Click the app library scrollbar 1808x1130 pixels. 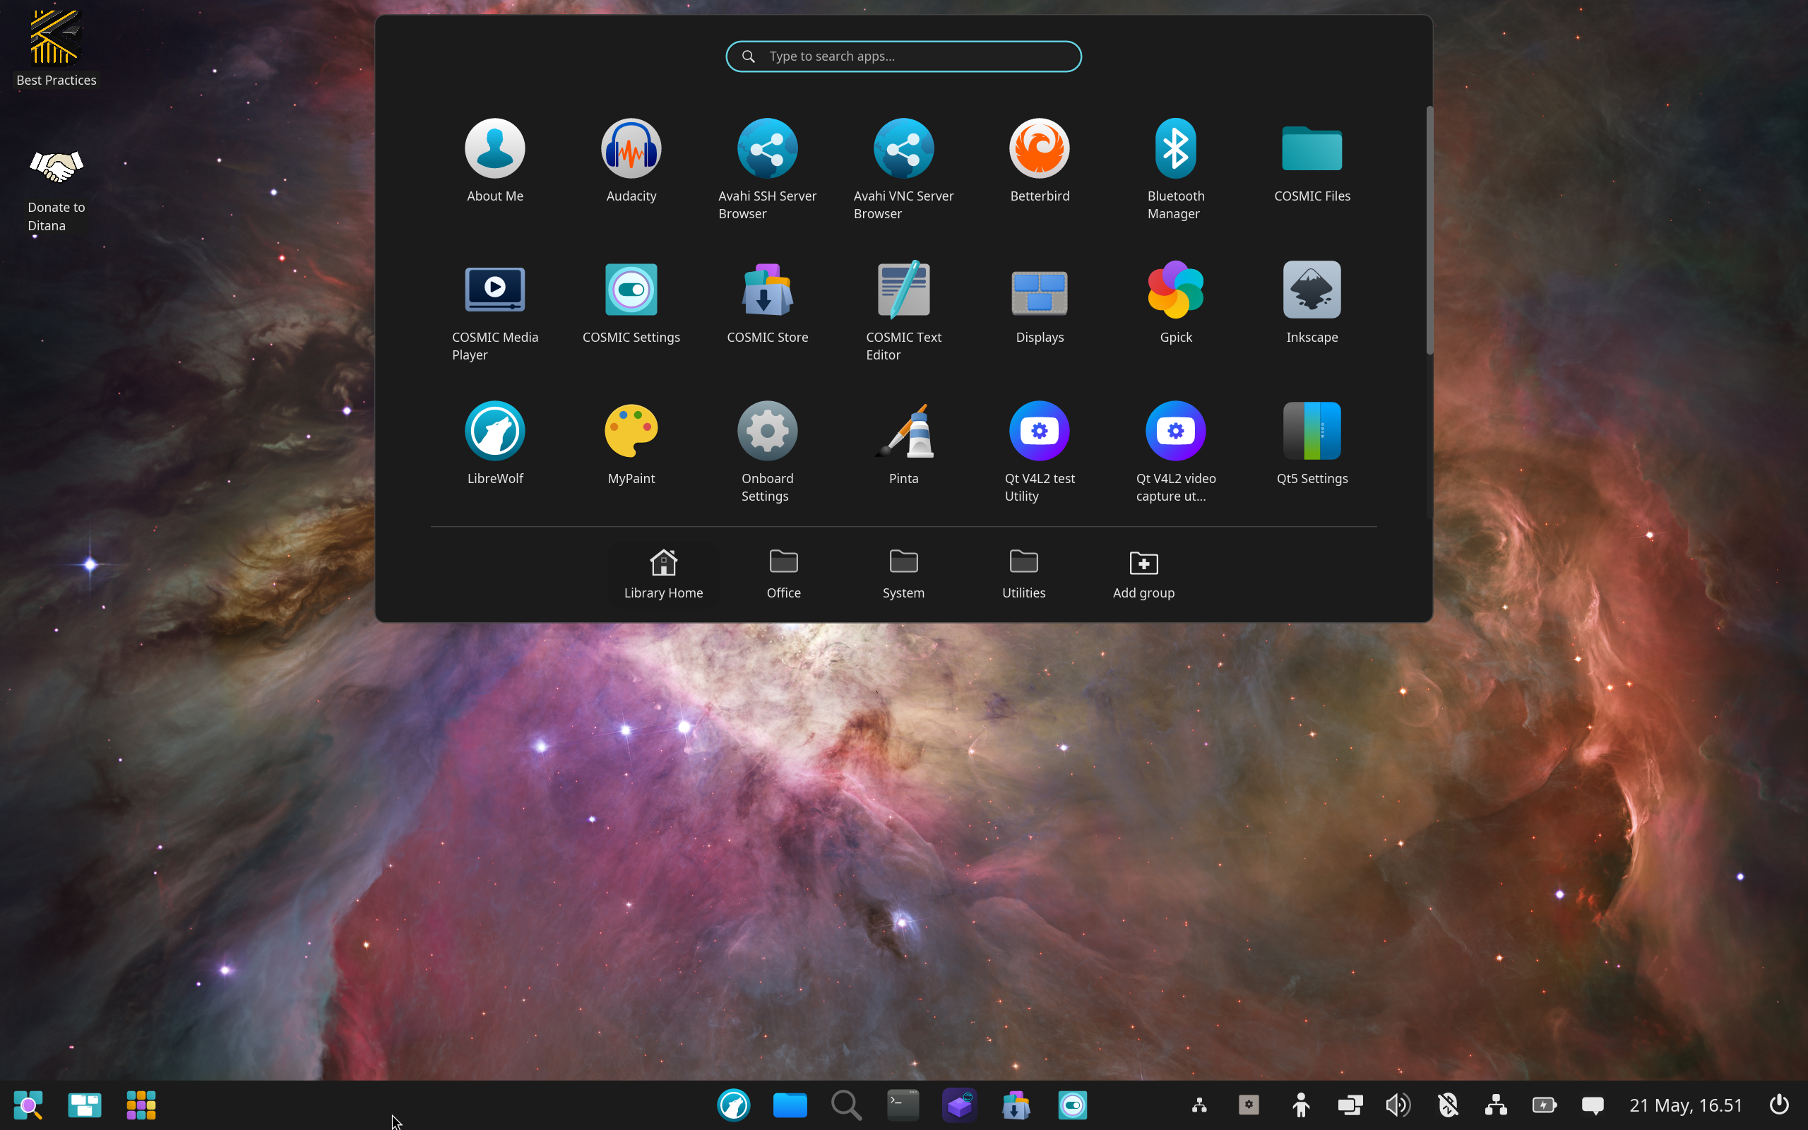click(1429, 230)
